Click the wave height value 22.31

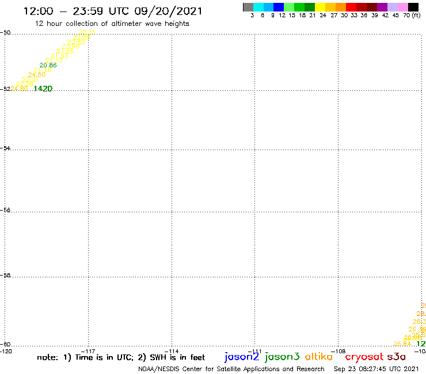(x=87, y=32)
